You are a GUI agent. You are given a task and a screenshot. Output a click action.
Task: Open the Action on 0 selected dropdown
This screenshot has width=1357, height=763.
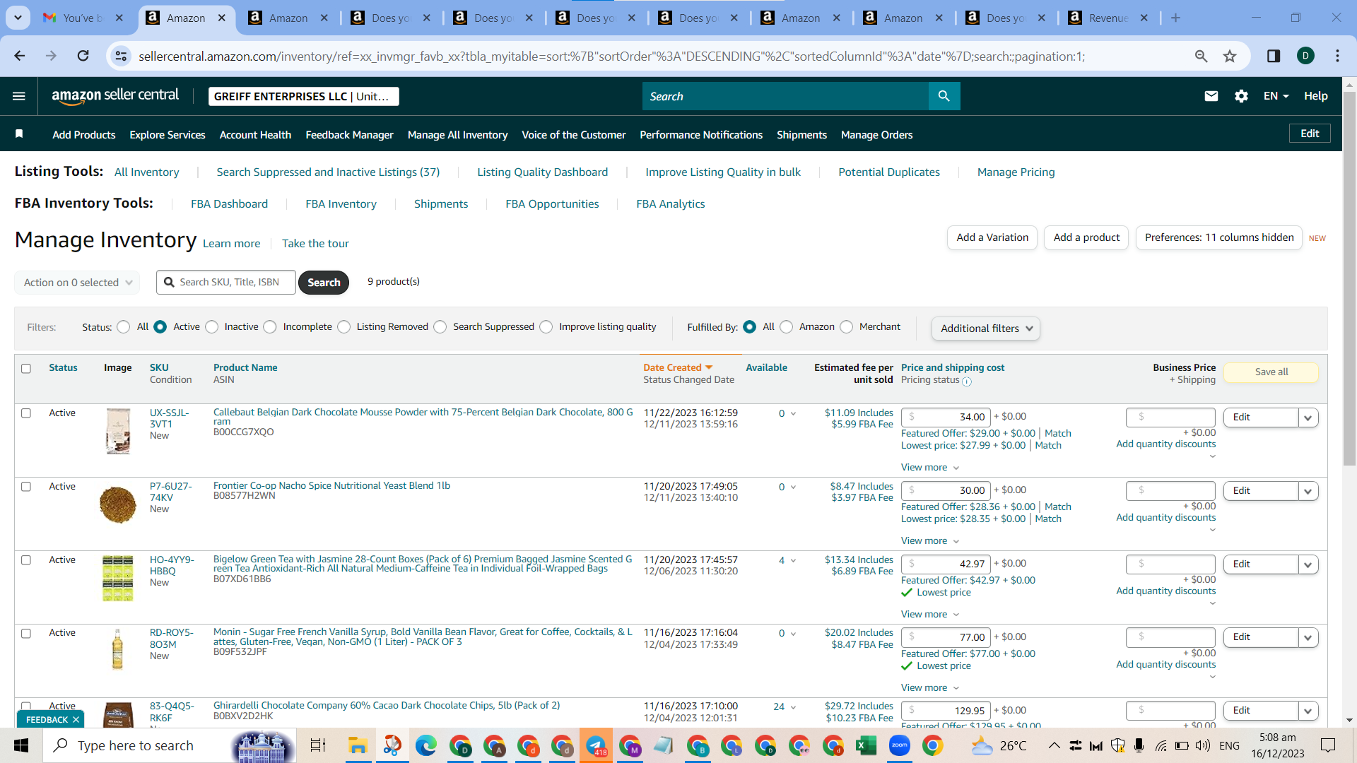click(77, 283)
